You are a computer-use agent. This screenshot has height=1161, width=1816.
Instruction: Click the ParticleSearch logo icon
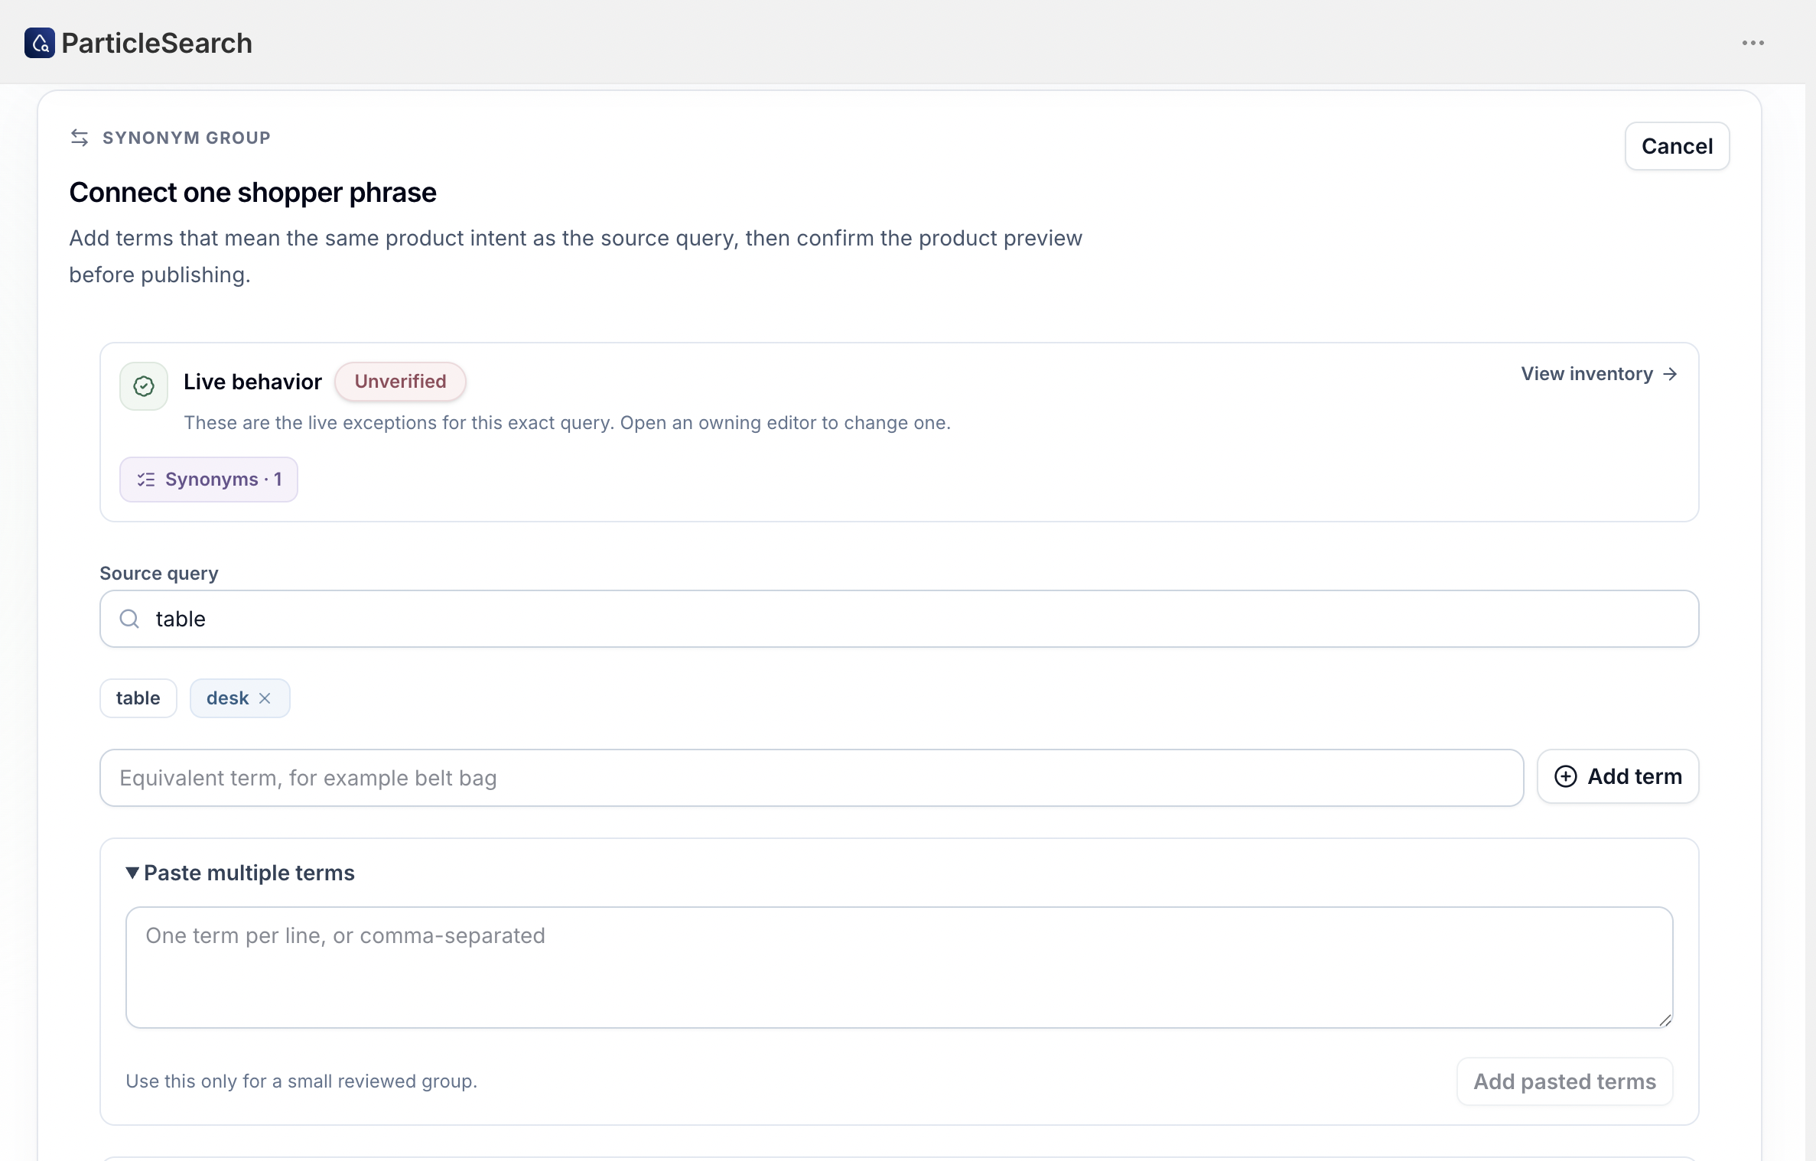[40, 43]
